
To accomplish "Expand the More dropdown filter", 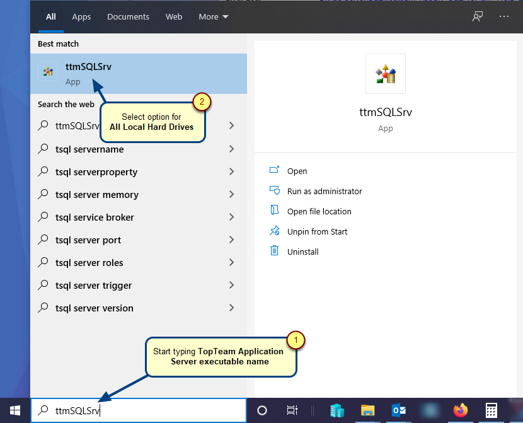I will coord(214,16).
